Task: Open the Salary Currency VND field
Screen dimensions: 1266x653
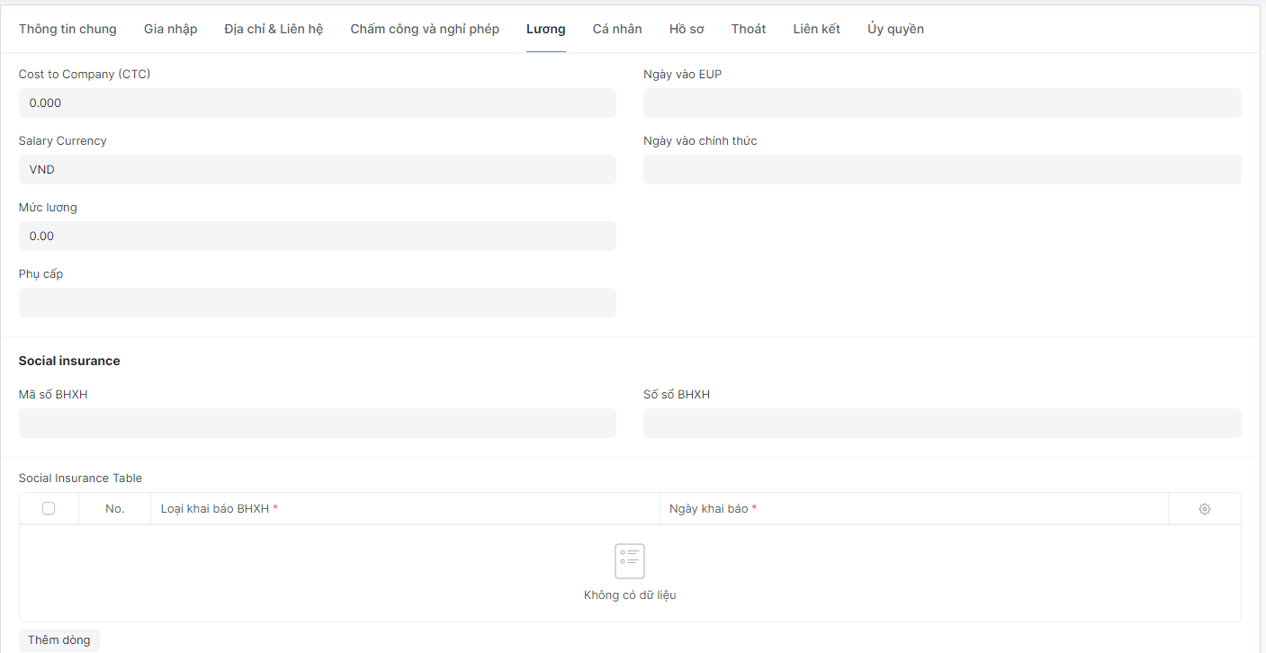Action: (x=317, y=170)
